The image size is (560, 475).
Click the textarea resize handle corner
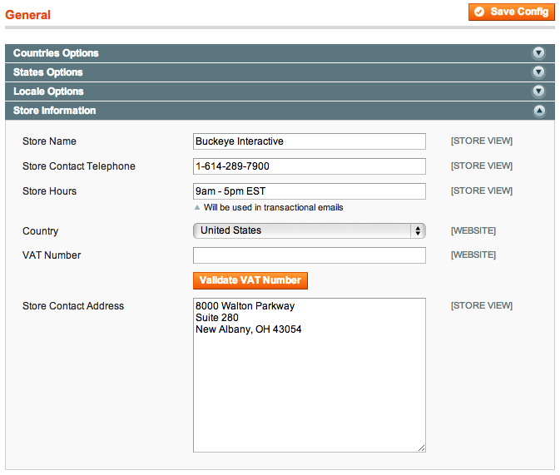pos(421,448)
